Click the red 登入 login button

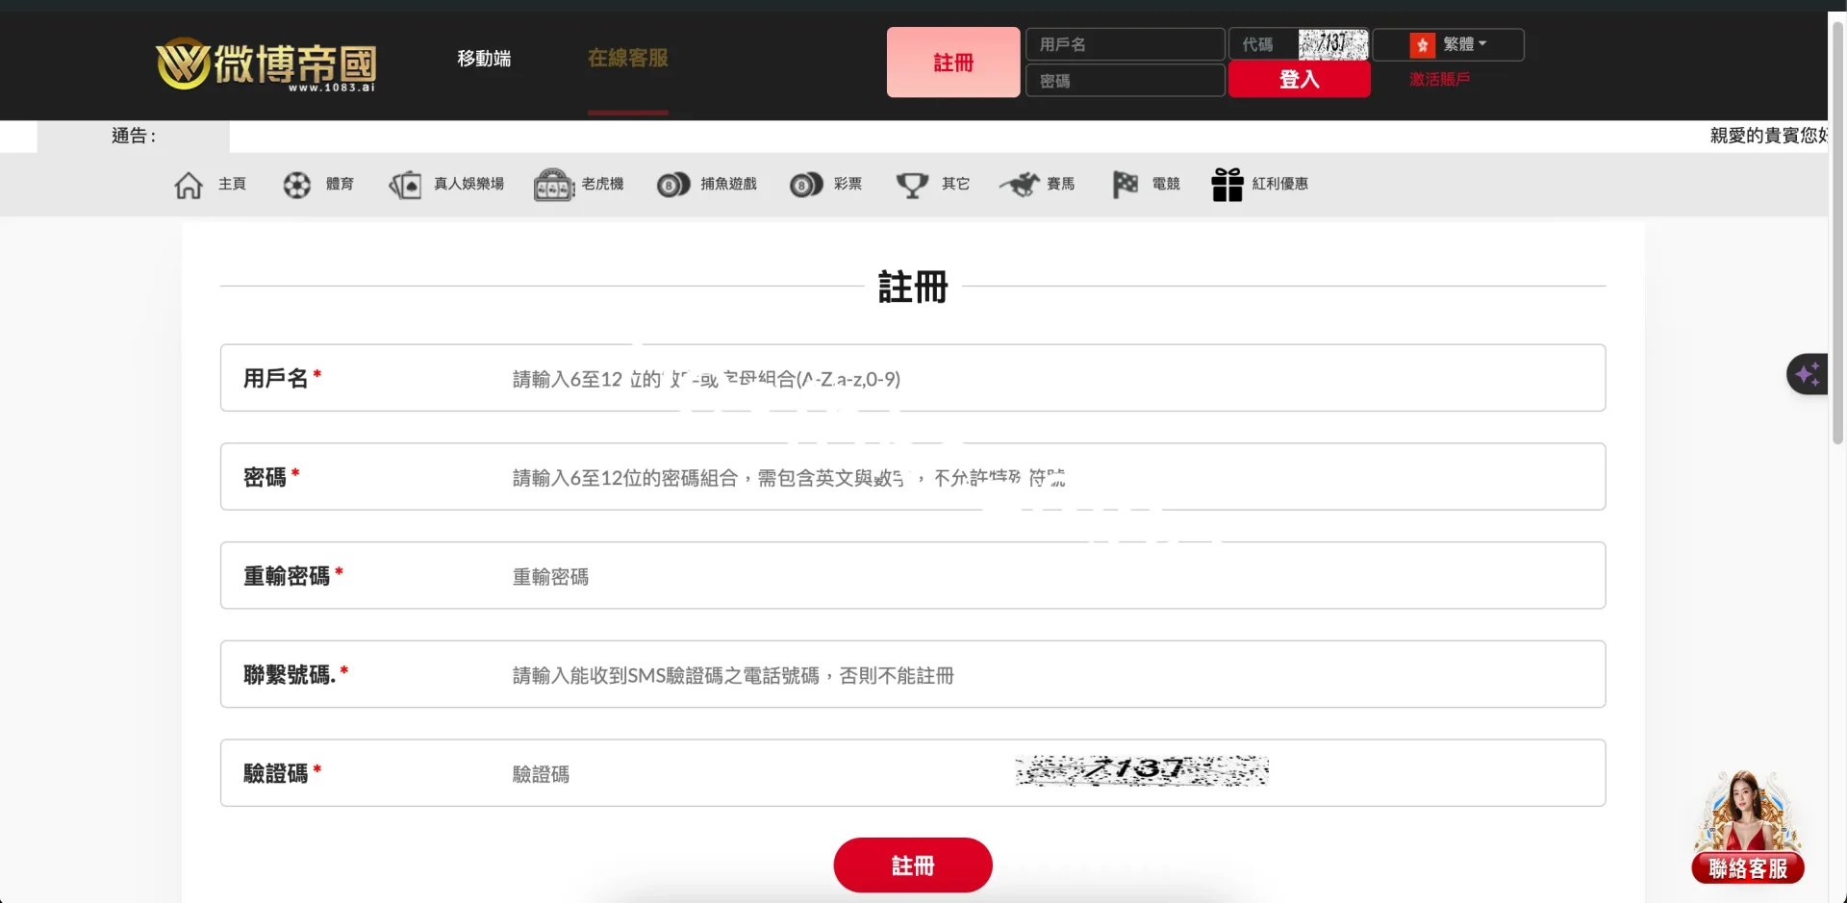click(1299, 80)
